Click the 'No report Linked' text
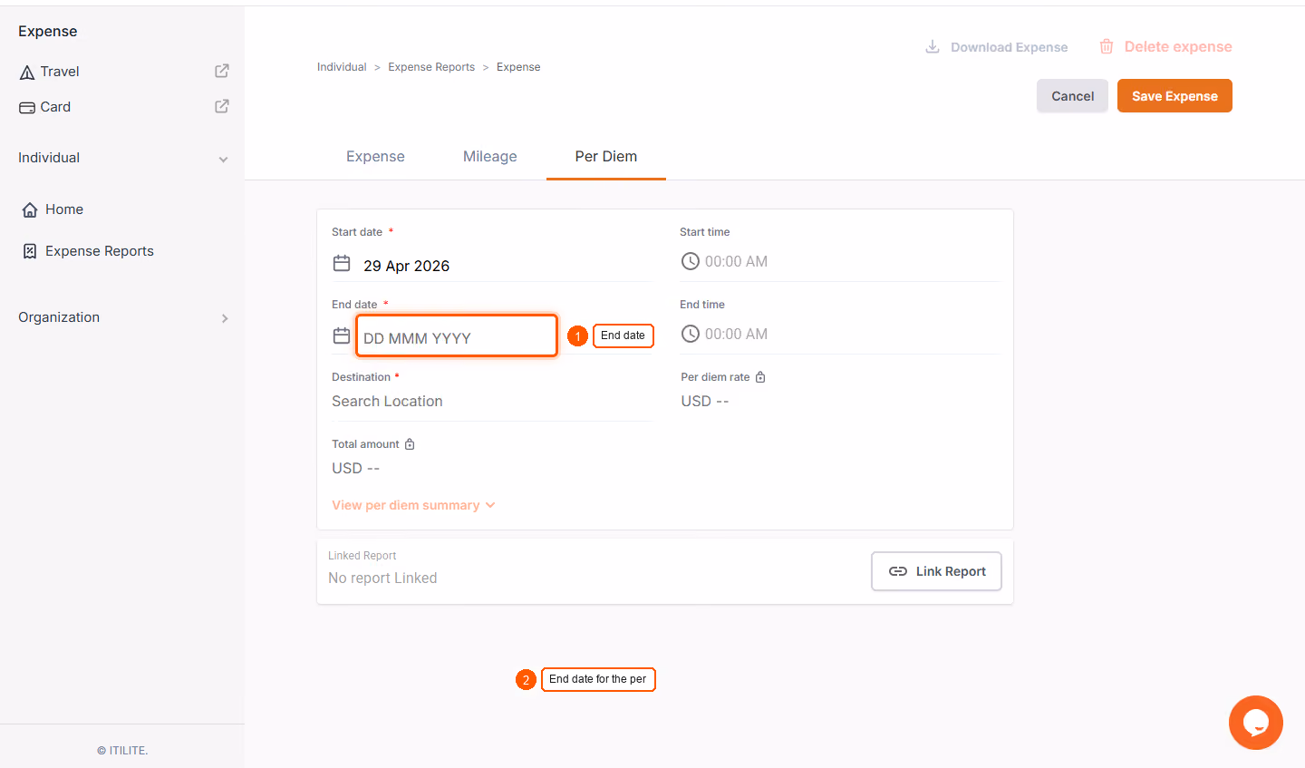This screenshot has height=768, width=1305. tap(382, 578)
